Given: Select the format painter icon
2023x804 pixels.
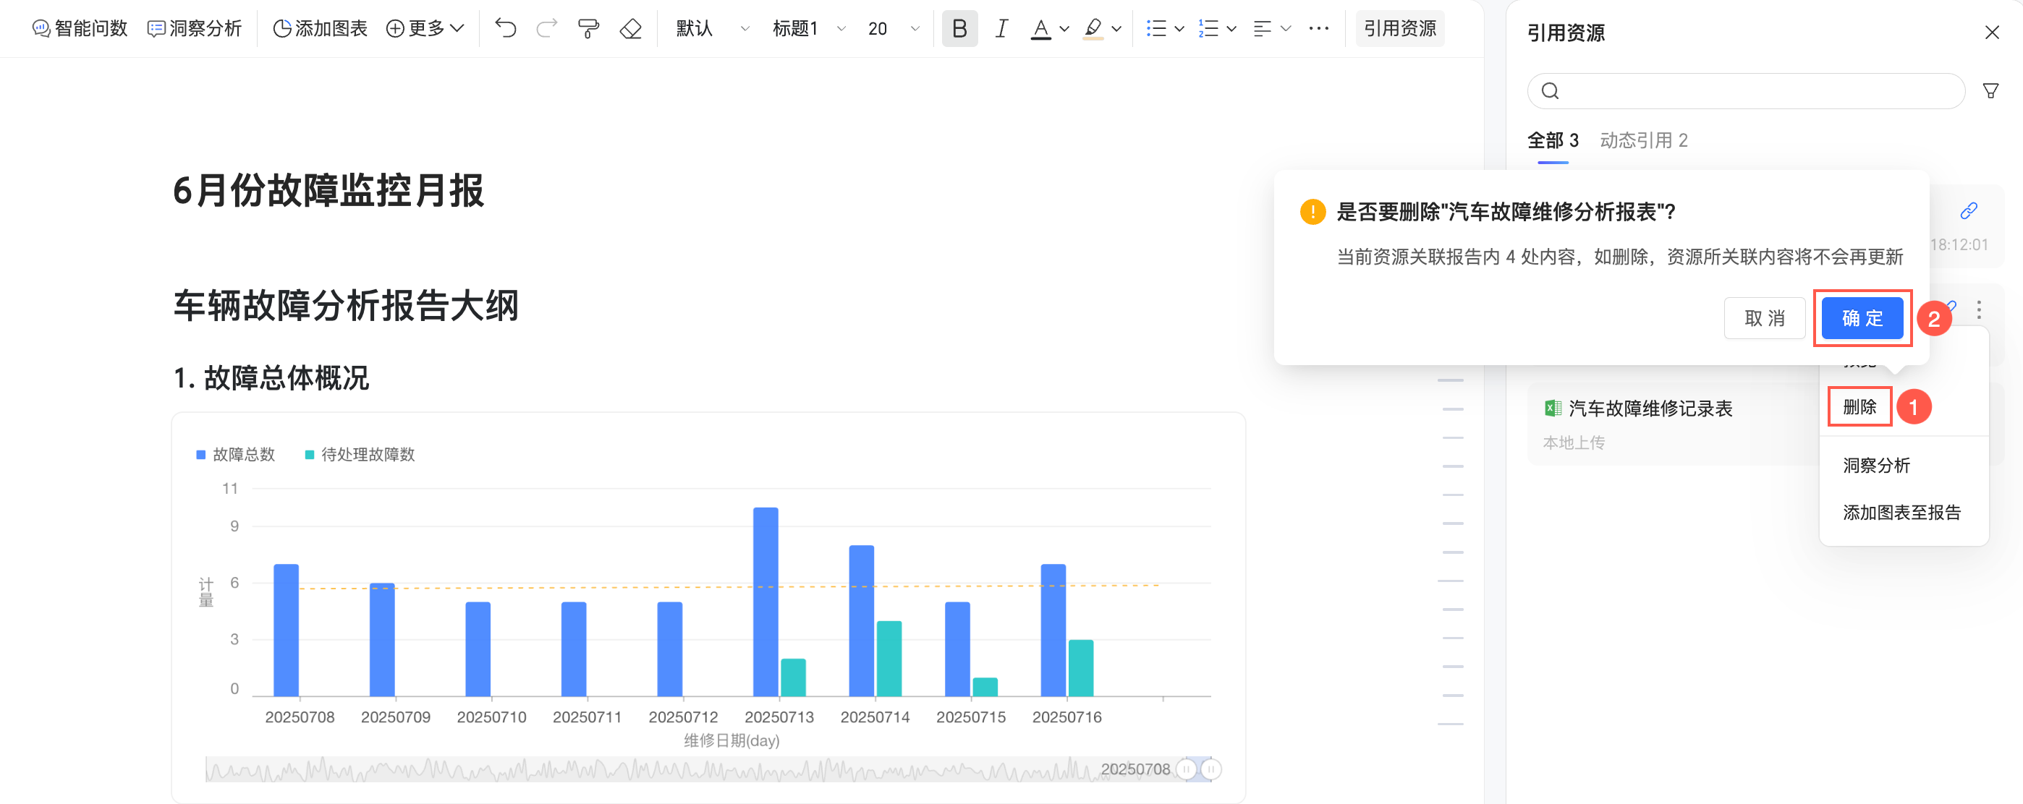Looking at the screenshot, I should [588, 29].
